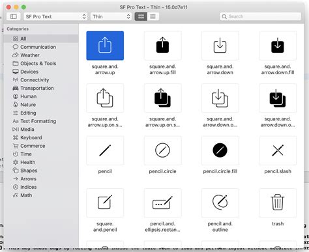
Task: Select the Nature category
Action: pos(41,105)
